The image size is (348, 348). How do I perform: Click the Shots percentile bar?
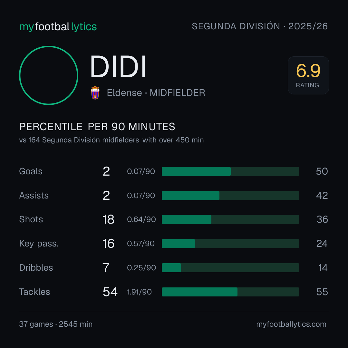tap(230, 219)
